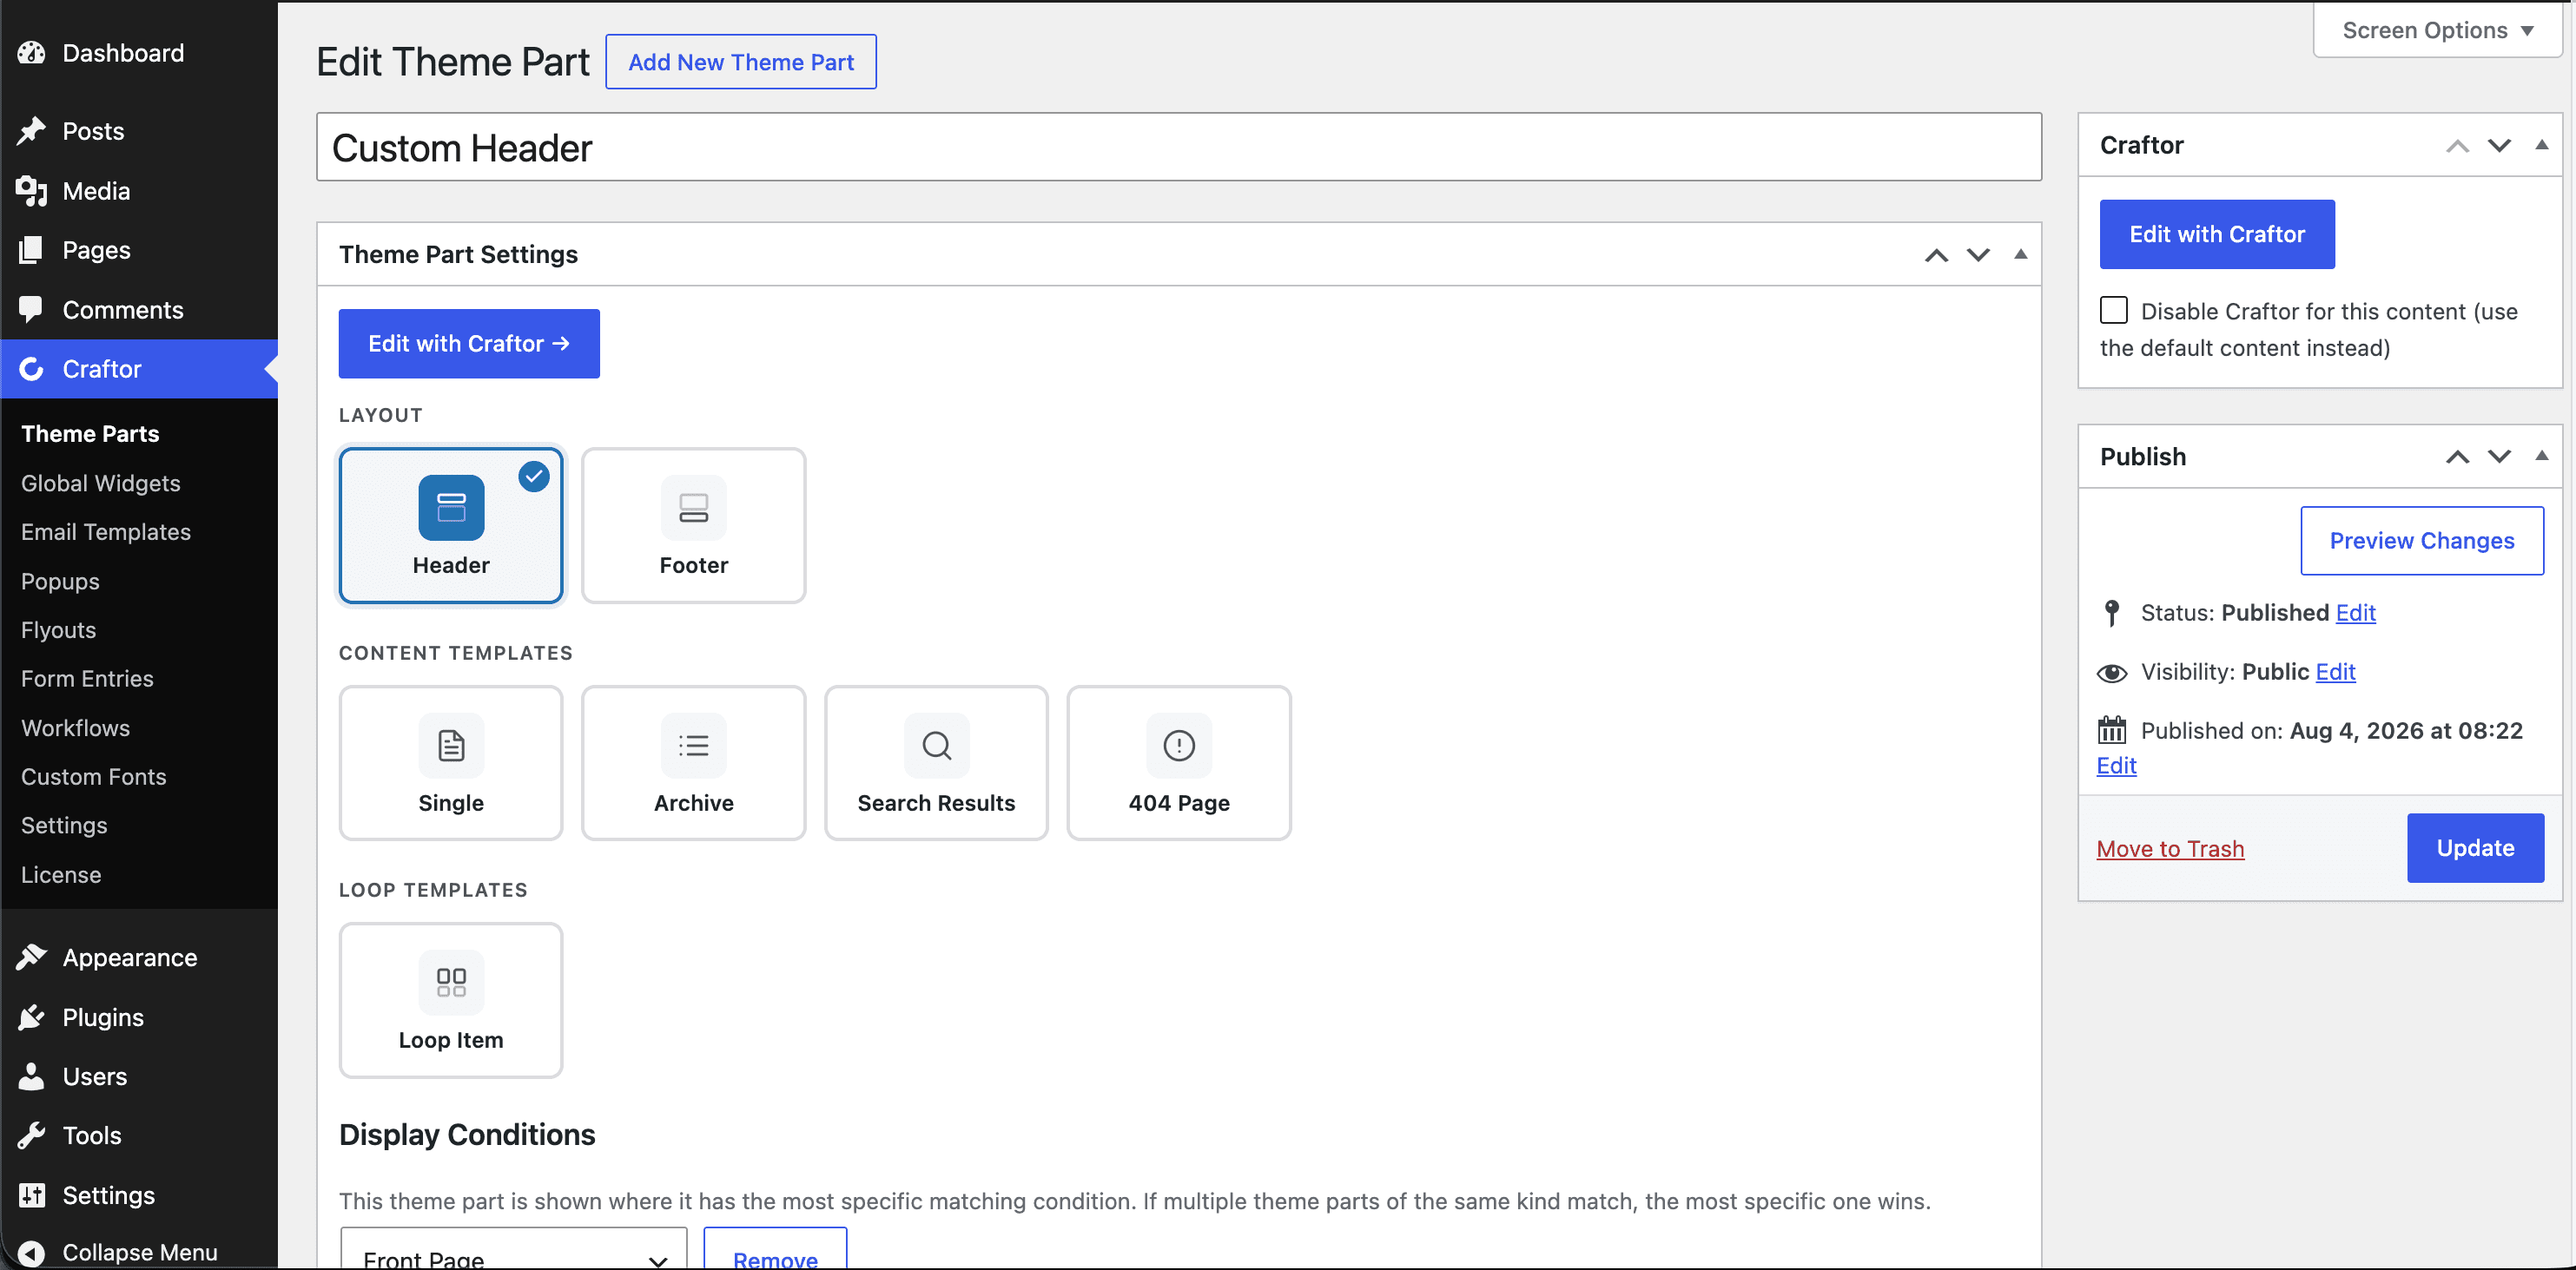Move the Publish panel down

coord(2499,457)
